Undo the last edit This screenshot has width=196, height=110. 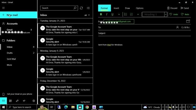click(x=174, y=14)
